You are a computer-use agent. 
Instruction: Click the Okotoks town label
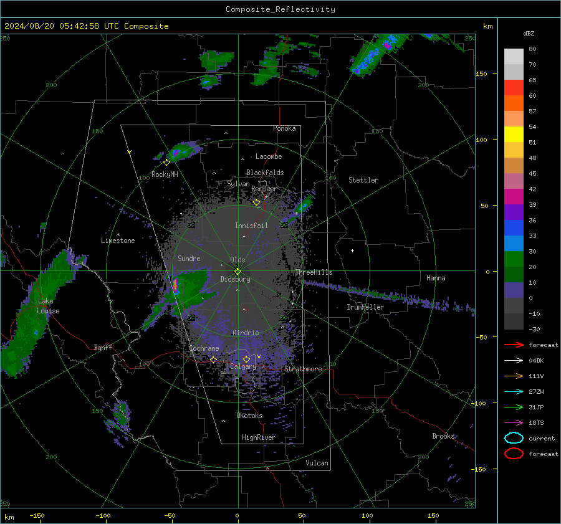[249, 416]
